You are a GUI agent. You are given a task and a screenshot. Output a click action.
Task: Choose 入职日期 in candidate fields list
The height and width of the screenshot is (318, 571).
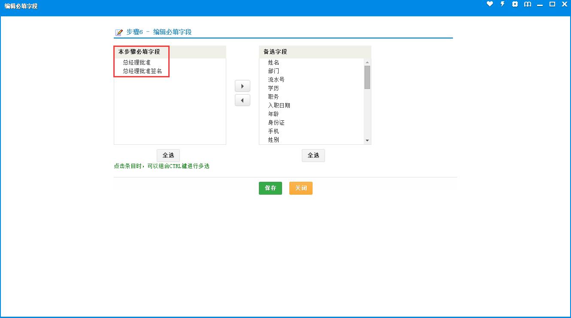pos(279,105)
